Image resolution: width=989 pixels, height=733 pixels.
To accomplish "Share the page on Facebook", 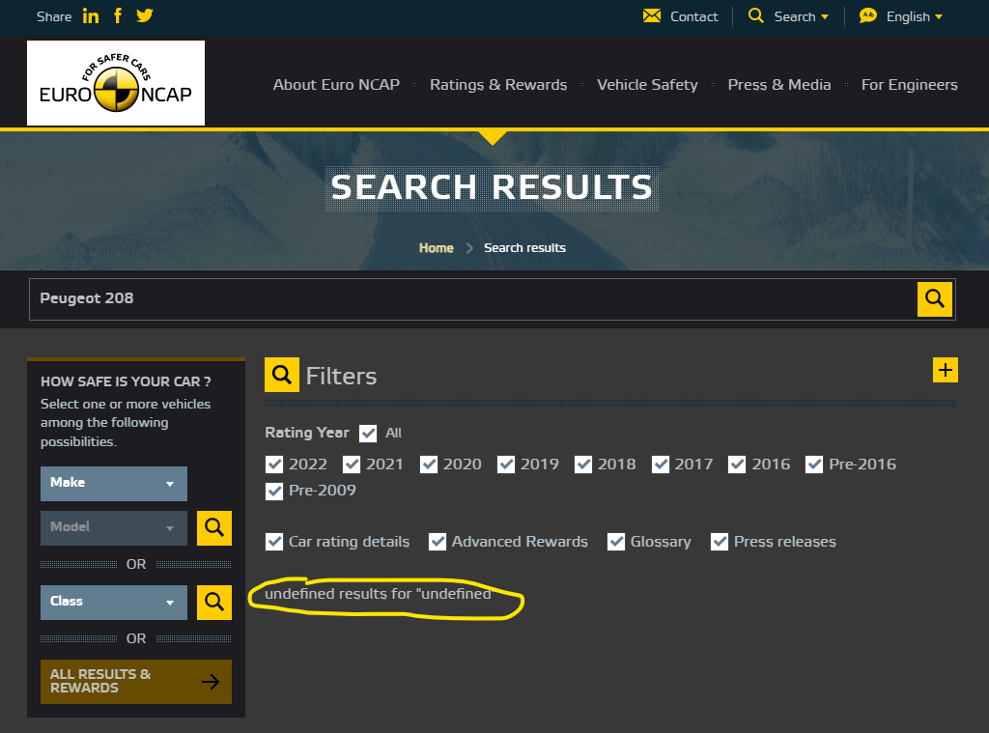I will 118,15.
